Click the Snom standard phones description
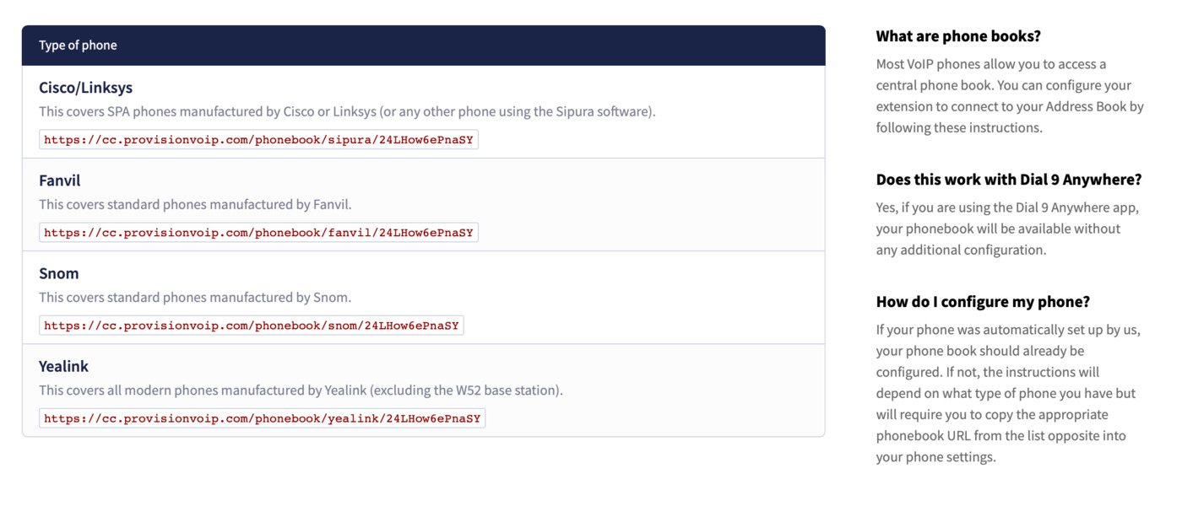 [195, 297]
